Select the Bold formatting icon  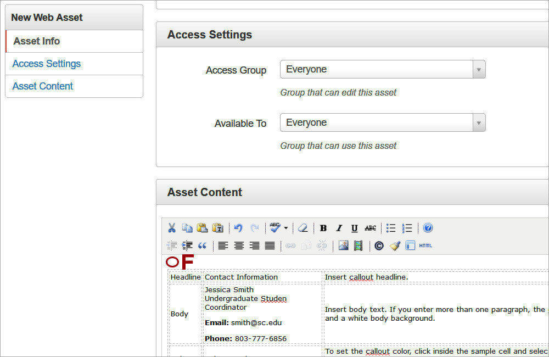(323, 227)
